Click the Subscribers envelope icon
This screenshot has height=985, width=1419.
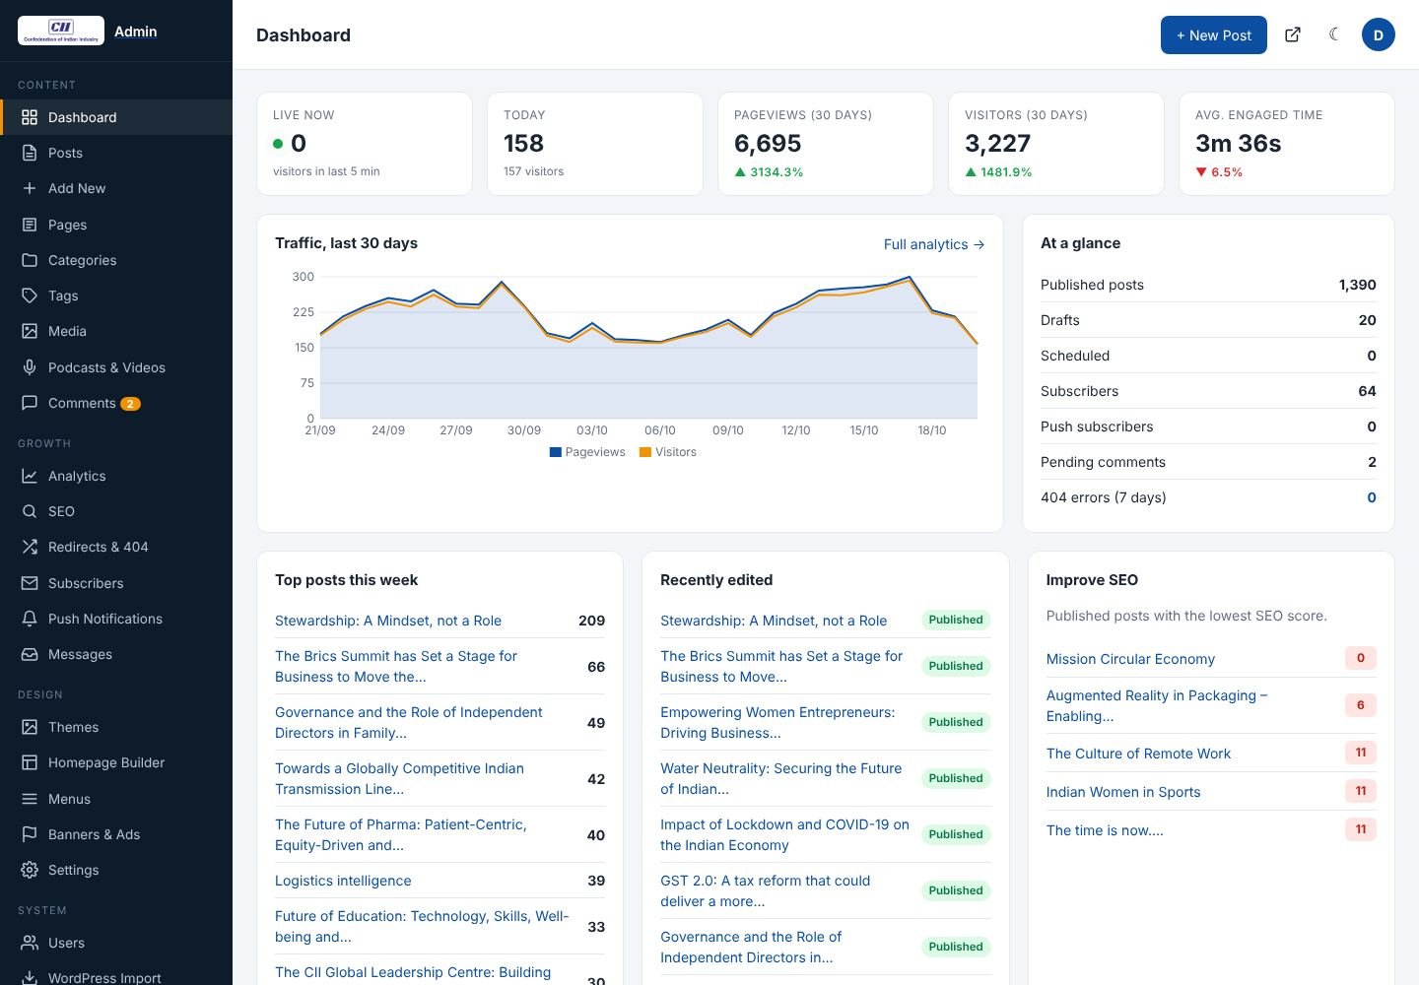click(30, 583)
